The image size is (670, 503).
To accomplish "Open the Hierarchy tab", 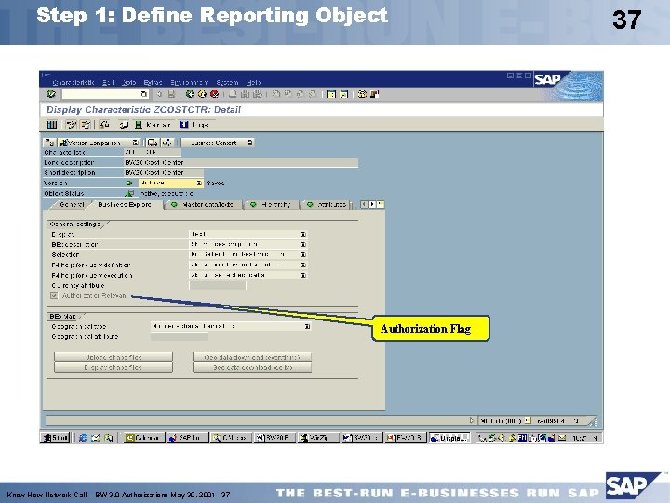I will tap(271, 204).
